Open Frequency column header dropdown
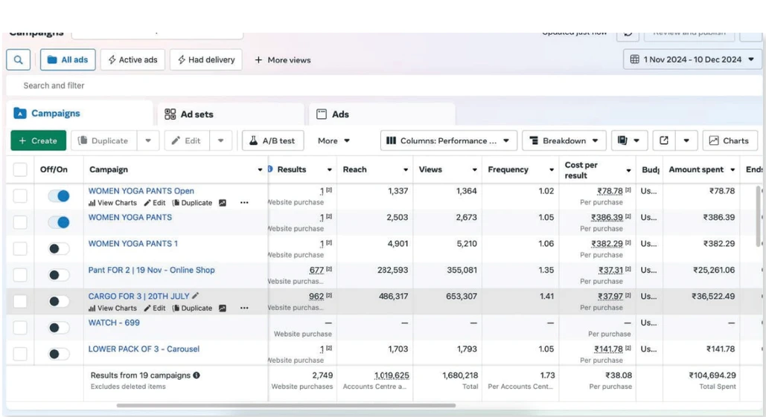This screenshot has width=766, height=417. click(x=552, y=169)
